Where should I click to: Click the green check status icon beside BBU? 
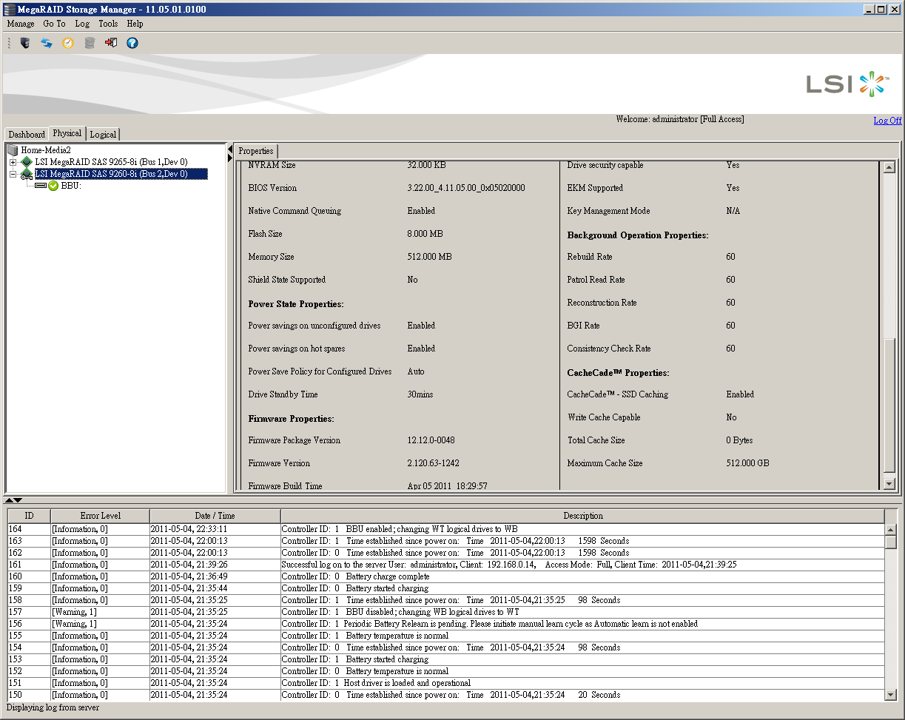[x=53, y=186]
